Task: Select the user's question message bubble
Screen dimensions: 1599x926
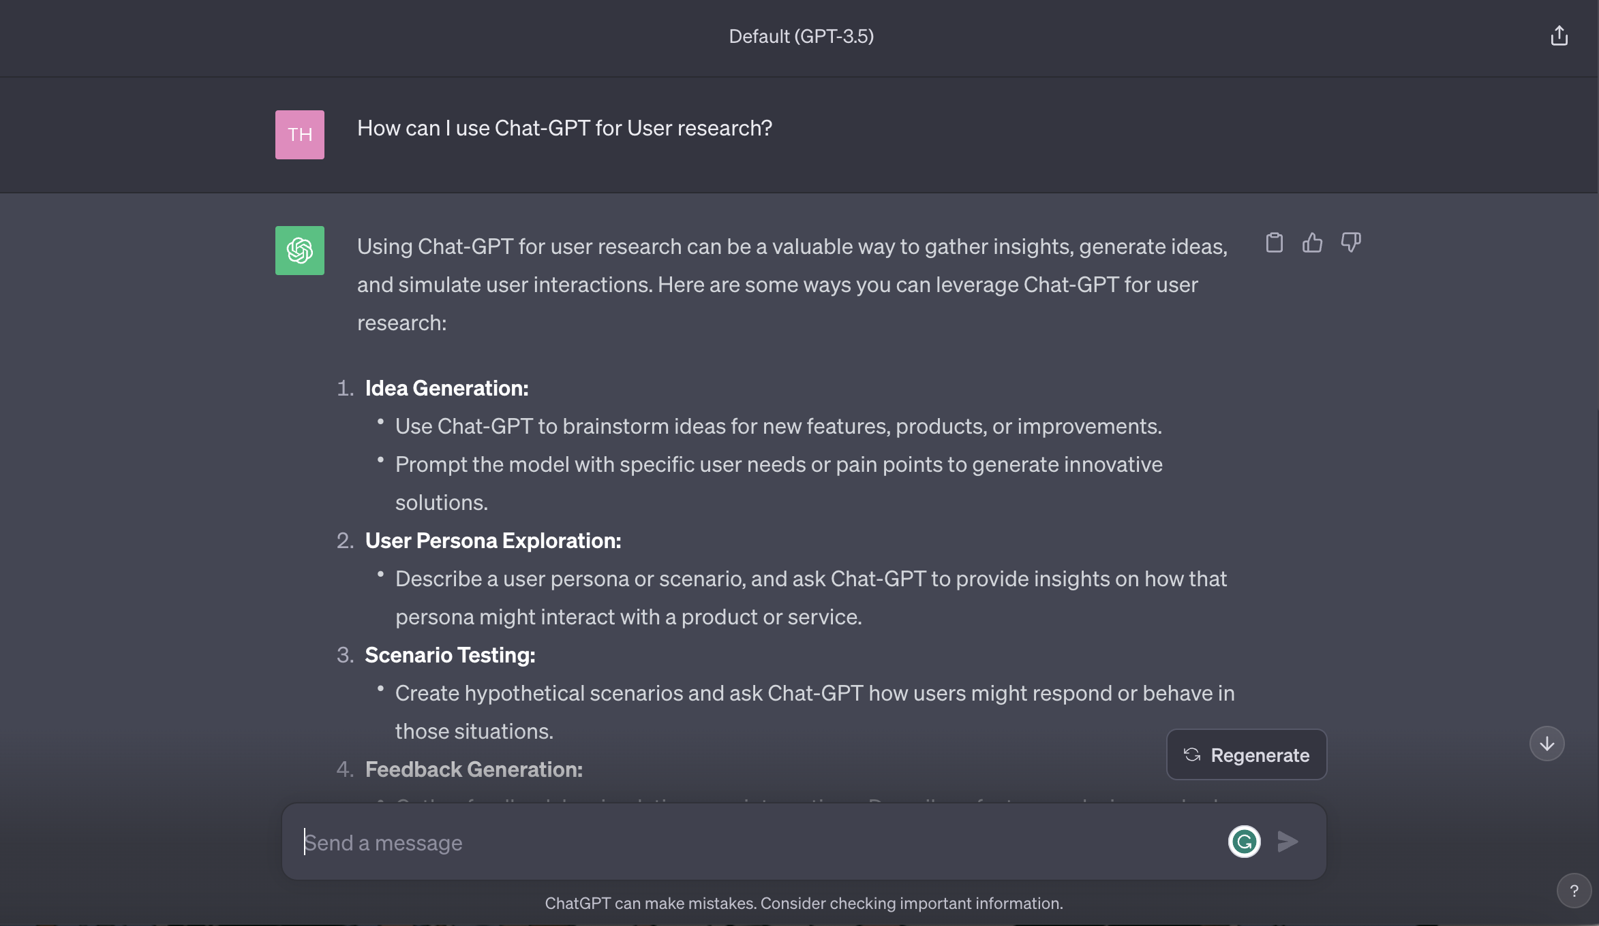Action: tap(564, 127)
